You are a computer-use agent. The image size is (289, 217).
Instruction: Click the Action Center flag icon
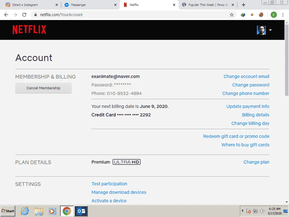coord(248,211)
